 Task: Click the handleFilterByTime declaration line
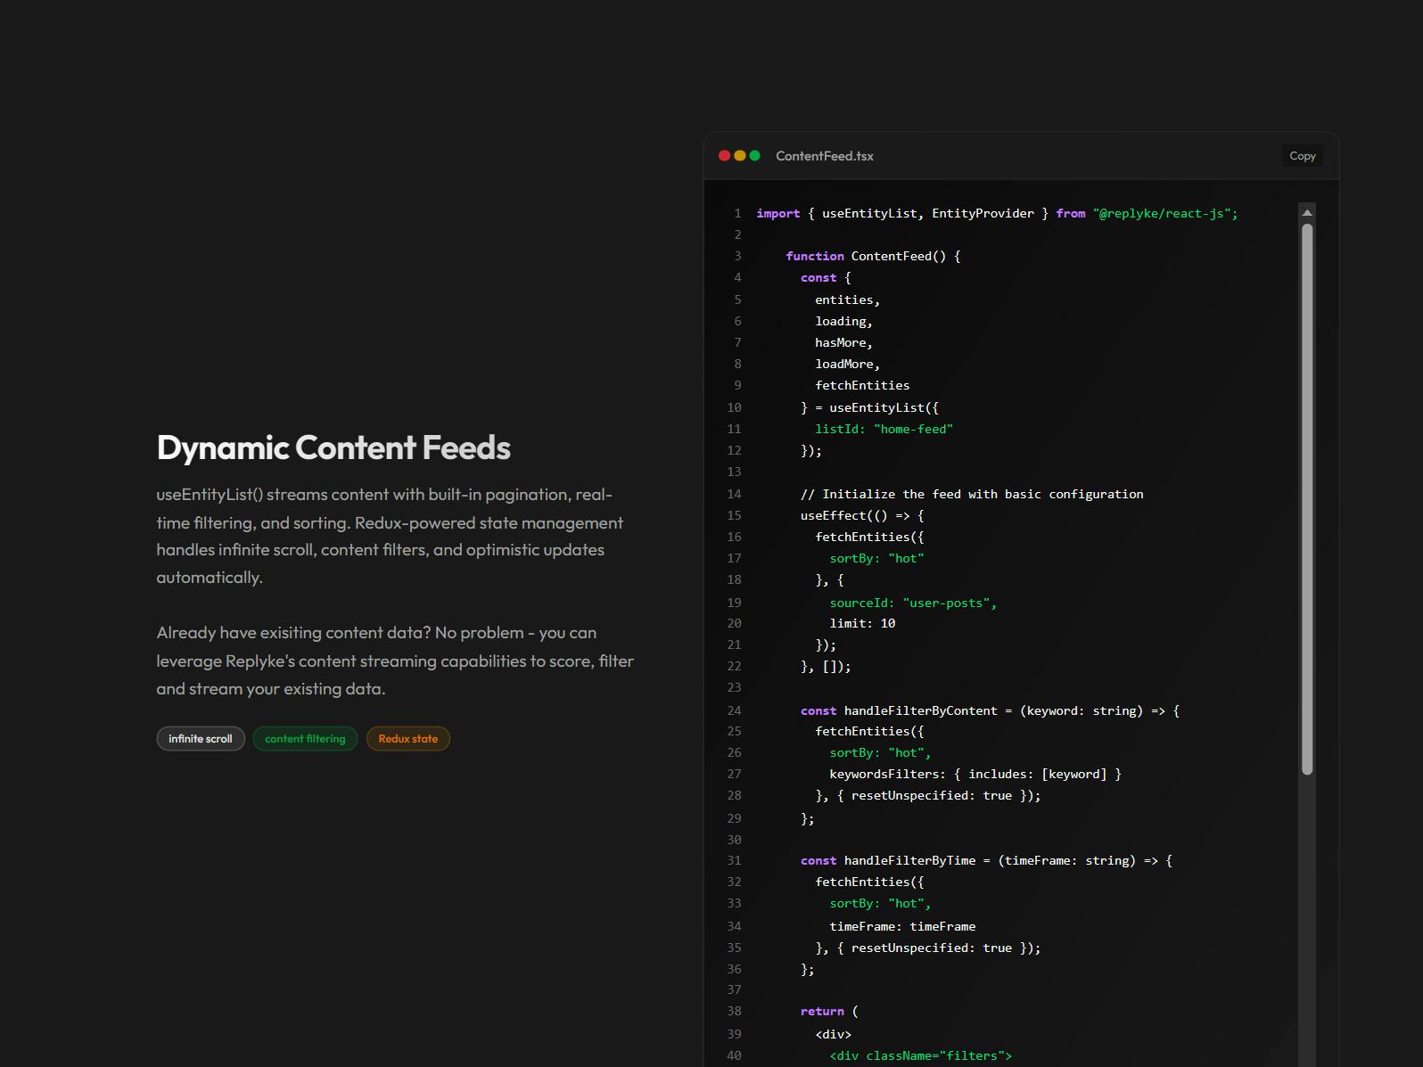986,861
